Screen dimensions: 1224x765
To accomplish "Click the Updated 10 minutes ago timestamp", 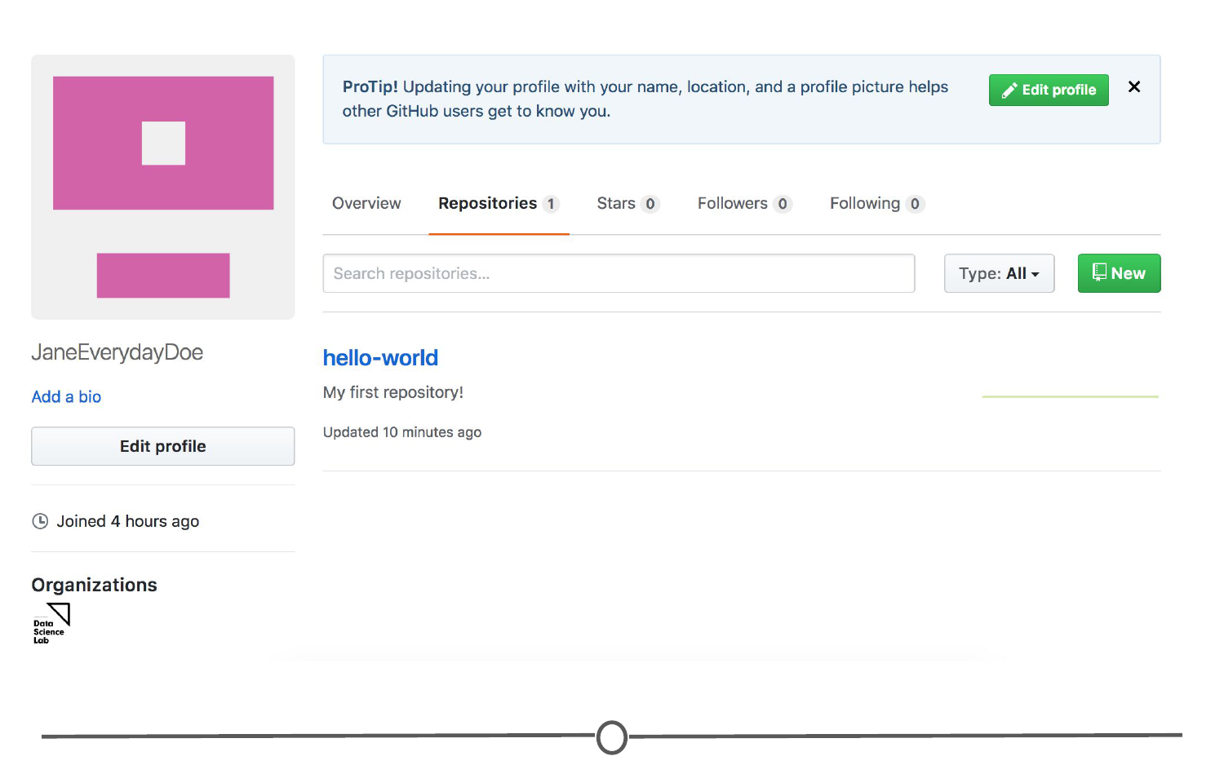I will (x=402, y=432).
